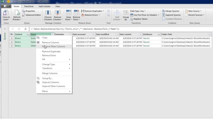Expand the Content column binary icon

[28, 34]
